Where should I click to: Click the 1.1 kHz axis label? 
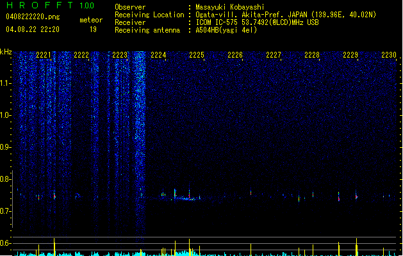point(6,83)
